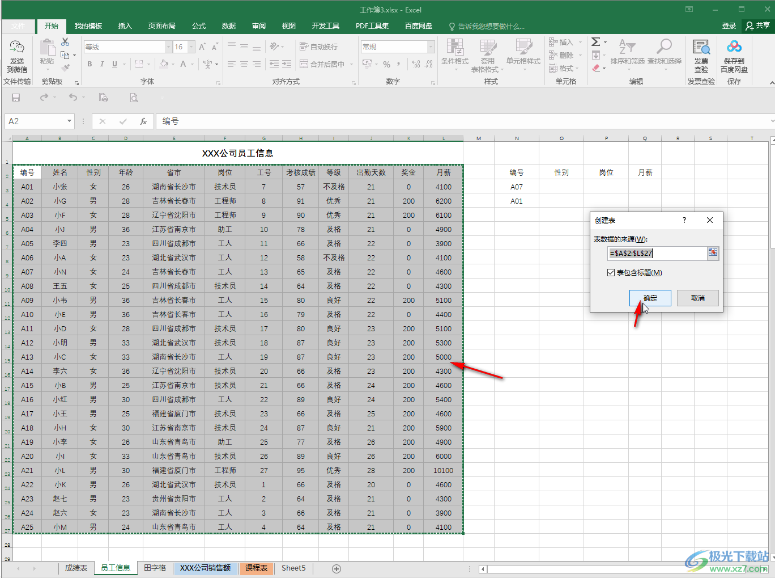The width and height of the screenshot is (775, 578).
Task: Click the 共享 share button
Action: click(758, 26)
